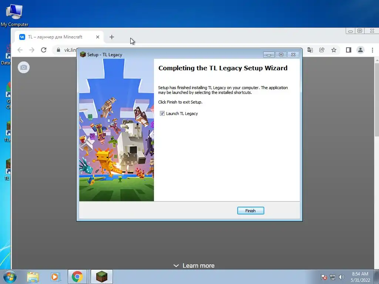This screenshot has height=284, width=379.
Task: Click the Learn more link text
Action: click(x=198, y=266)
